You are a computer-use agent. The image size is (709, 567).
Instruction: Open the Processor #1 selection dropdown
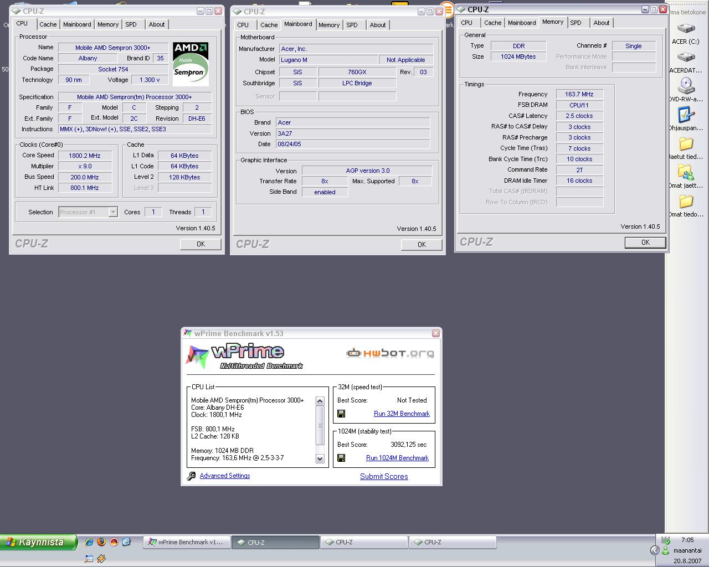coord(113,212)
